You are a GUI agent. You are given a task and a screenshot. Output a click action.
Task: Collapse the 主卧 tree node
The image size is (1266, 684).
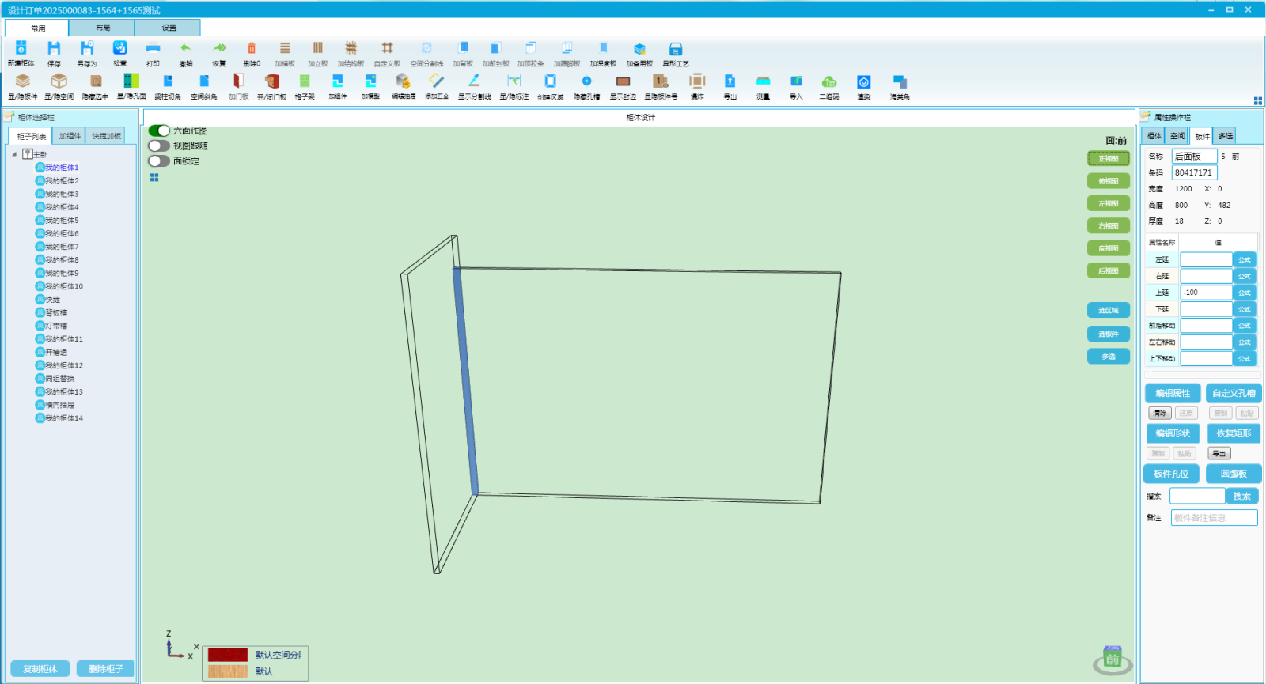[x=14, y=154]
